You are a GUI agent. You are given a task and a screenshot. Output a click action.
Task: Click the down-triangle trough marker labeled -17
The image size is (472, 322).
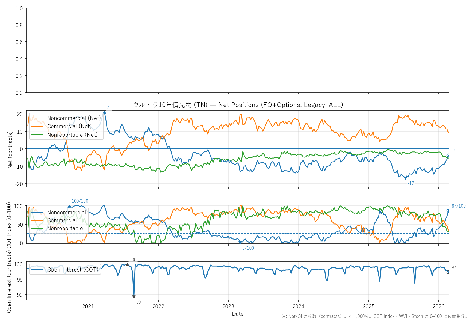click(x=405, y=178)
